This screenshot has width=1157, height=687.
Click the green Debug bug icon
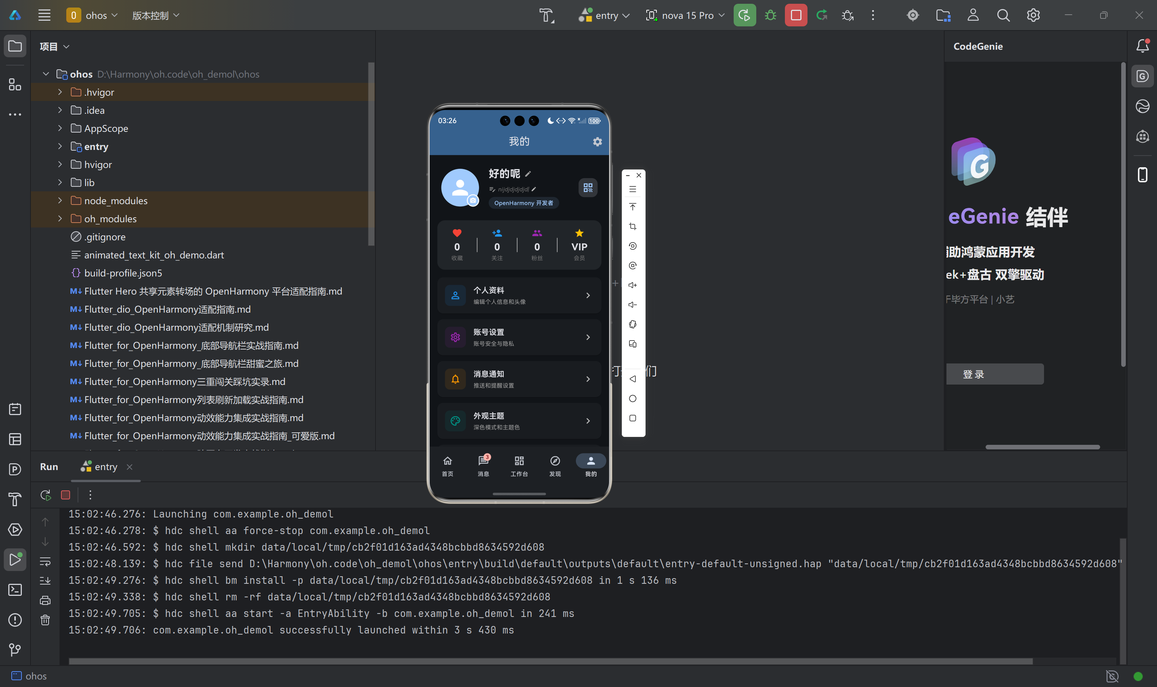[770, 15]
